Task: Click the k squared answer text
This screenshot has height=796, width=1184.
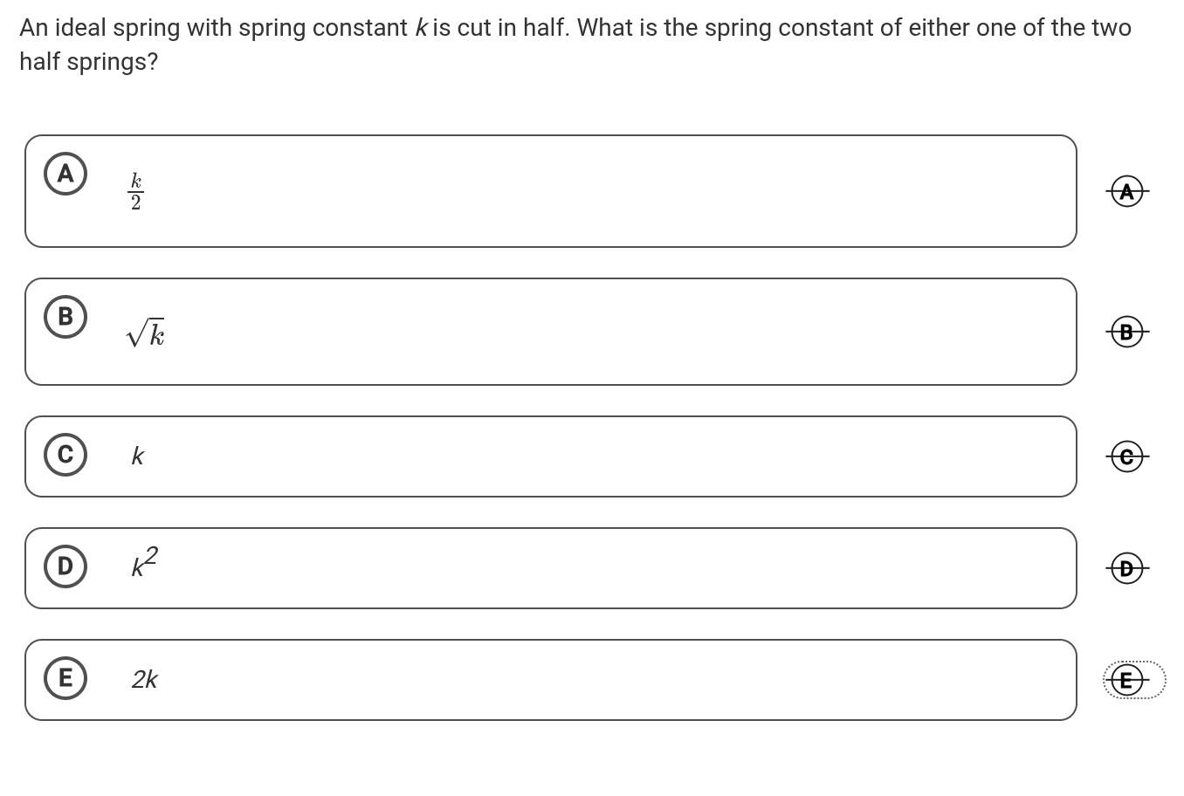Action: tap(144, 563)
